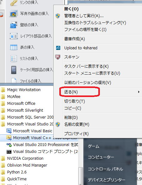Expand the 送る submenu arrow

(139, 92)
